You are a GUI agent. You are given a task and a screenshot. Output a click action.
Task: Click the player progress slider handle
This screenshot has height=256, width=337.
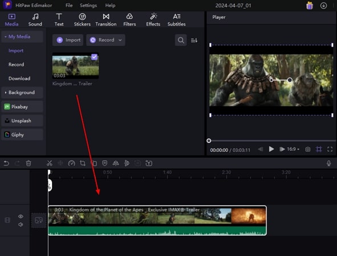[x=209, y=141]
